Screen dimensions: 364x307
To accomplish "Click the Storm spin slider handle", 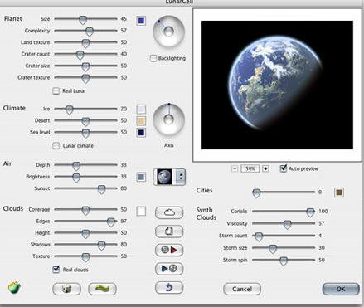I will click(x=284, y=261).
